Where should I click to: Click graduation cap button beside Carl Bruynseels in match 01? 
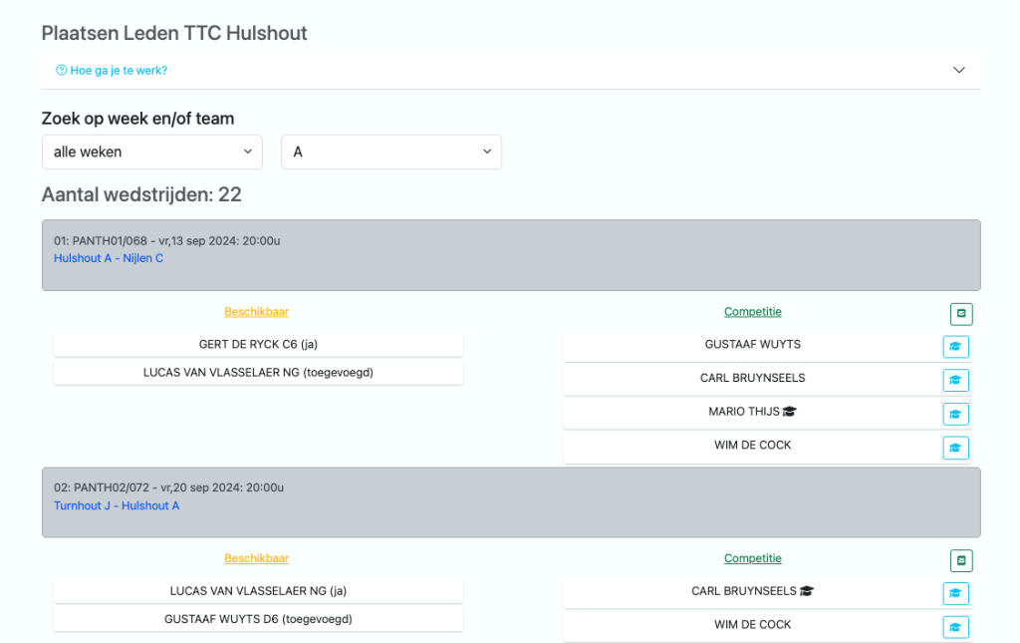[955, 380]
